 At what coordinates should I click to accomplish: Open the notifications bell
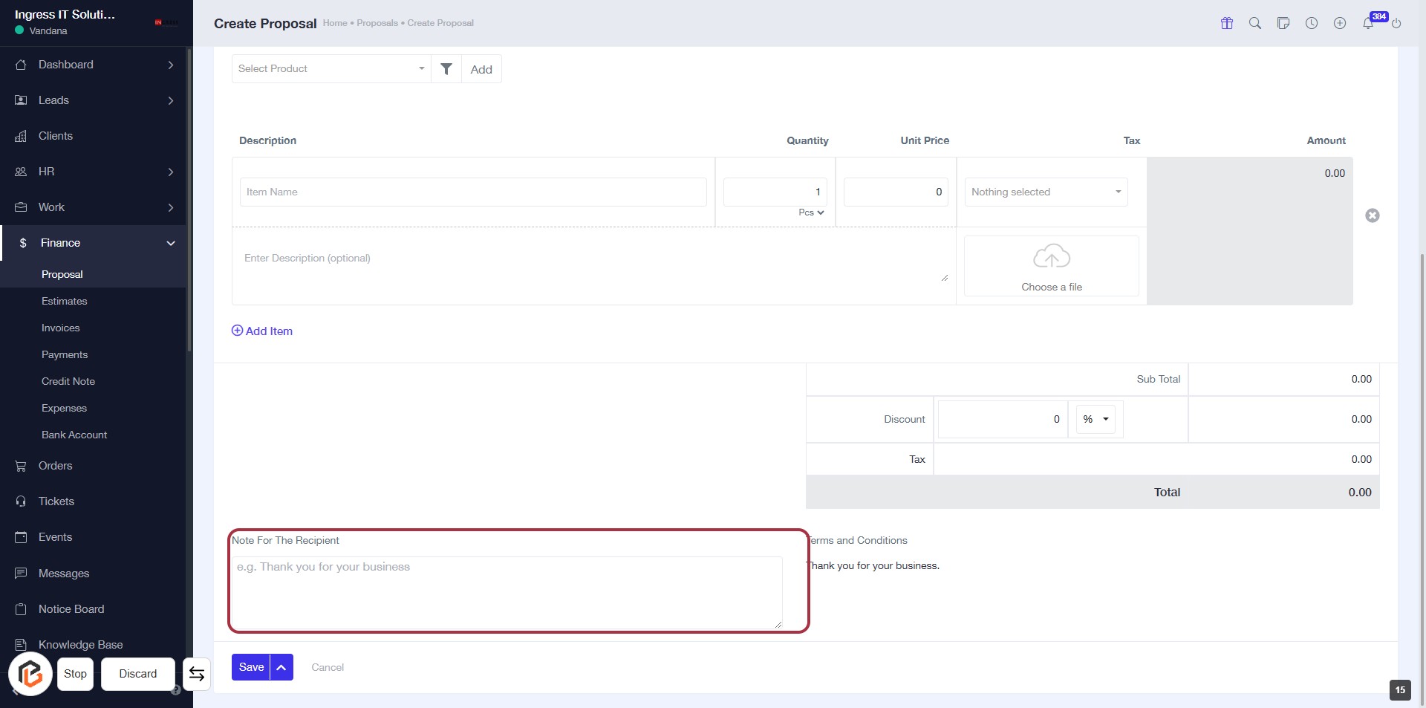pos(1368,23)
